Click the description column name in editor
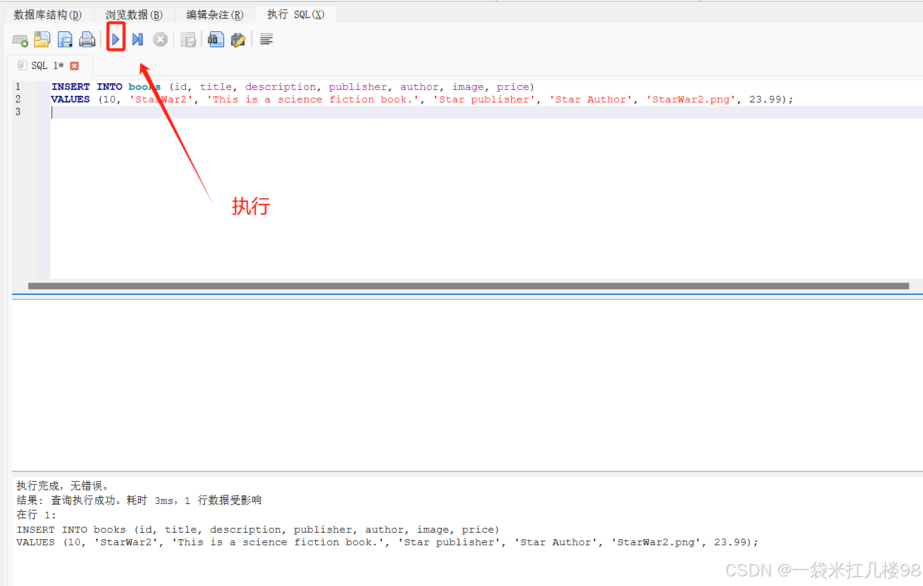The width and height of the screenshot is (923, 586). [280, 87]
